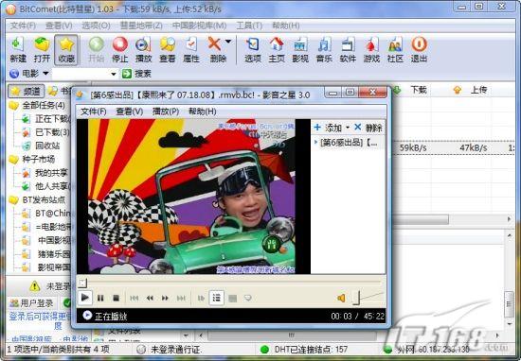Open the 影视帝国 site tree item
Image resolution: width=521 pixels, height=361 pixels.
(x=54, y=267)
